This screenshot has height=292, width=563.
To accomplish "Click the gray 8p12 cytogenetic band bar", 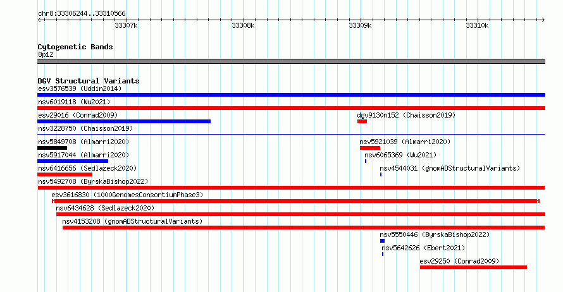I will tap(291, 61).
